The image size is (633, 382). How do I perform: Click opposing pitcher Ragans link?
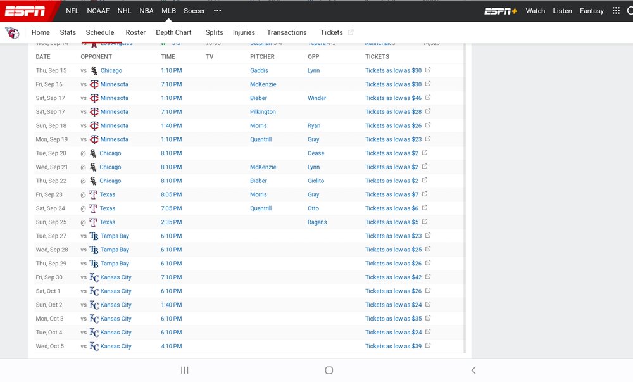point(317,222)
